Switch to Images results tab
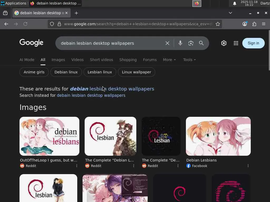270x202 pixels. tap(58, 60)
